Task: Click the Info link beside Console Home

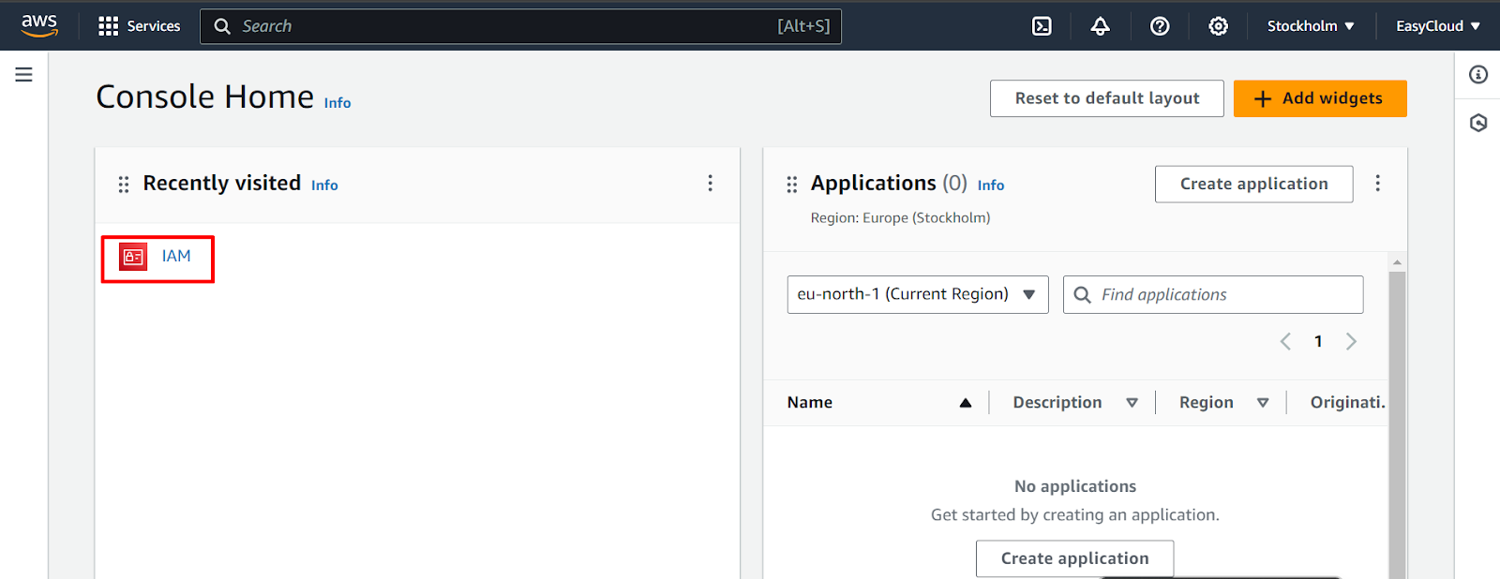Action: coord(337,103)
